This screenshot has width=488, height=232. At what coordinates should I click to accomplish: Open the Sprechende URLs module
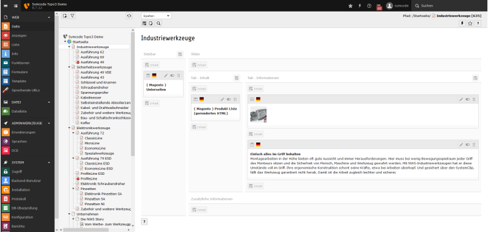click(27, 90)
